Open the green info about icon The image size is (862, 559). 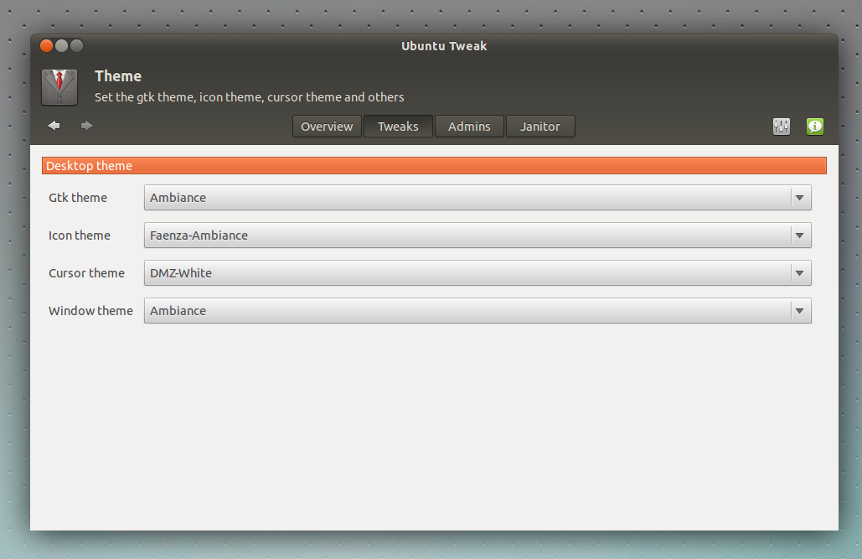pyautogui.click(x=815, y=127)
